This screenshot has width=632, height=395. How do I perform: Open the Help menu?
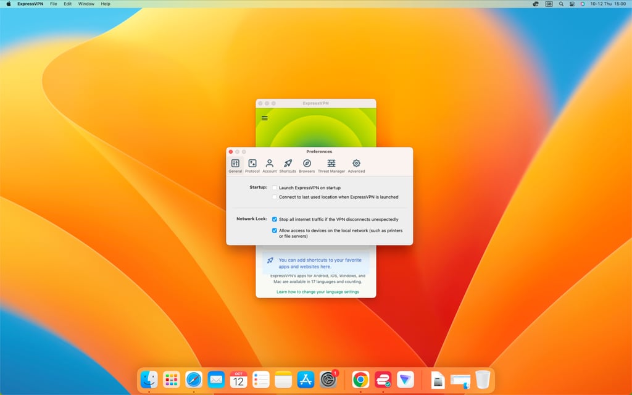click(x=106, y=4)
